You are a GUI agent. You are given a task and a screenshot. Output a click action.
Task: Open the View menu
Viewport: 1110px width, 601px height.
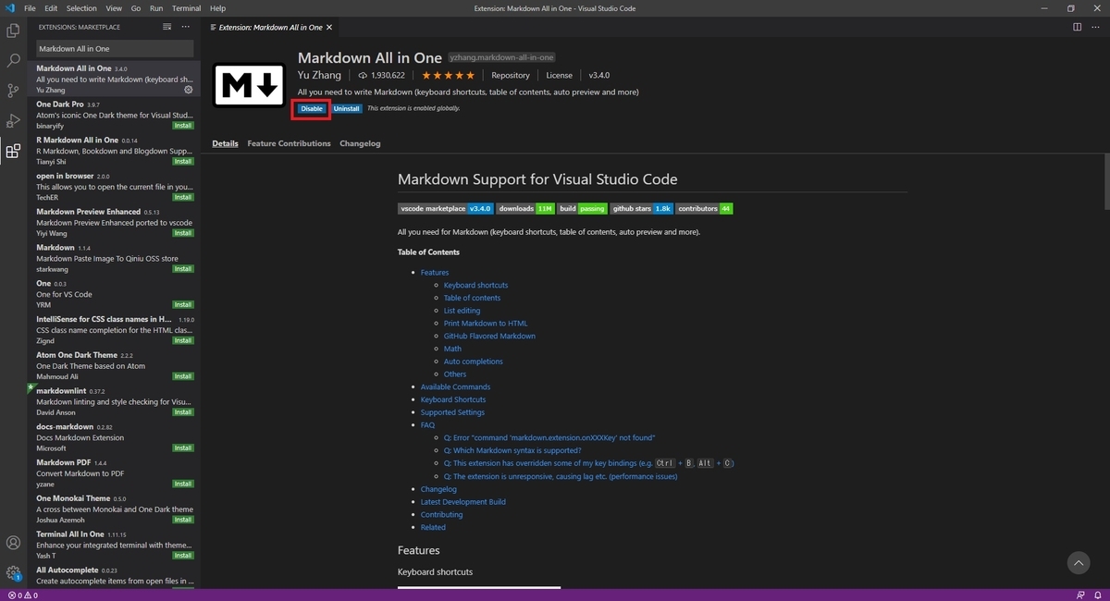click(x=113, y=7)
